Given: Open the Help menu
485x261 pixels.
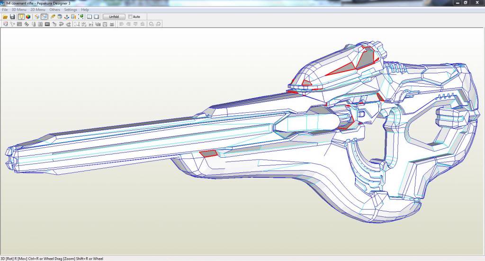Looking at the screenshot, I should point(85,9).
